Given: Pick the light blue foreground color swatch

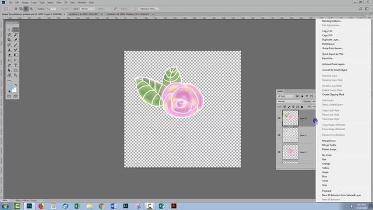Looking at the screenshot, I should [x=11, y=87].
